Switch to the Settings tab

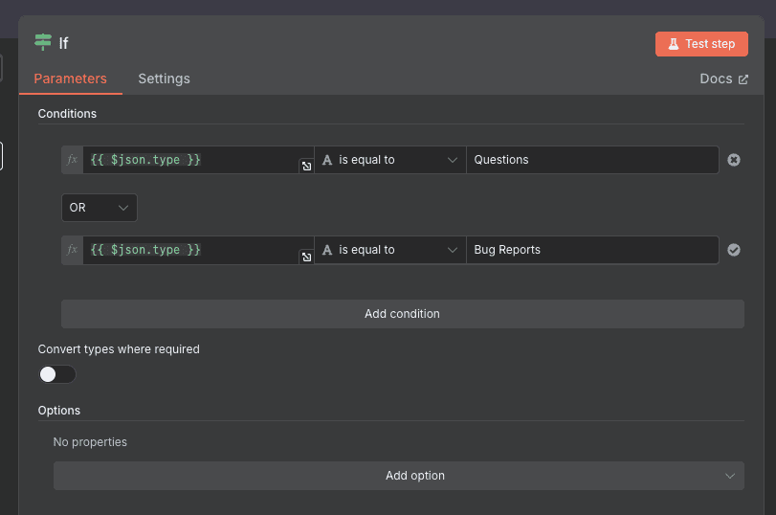coord(164,78)
